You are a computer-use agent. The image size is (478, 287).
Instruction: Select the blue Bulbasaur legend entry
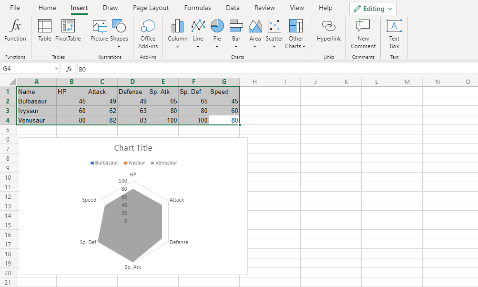click(x=104, y=163)
